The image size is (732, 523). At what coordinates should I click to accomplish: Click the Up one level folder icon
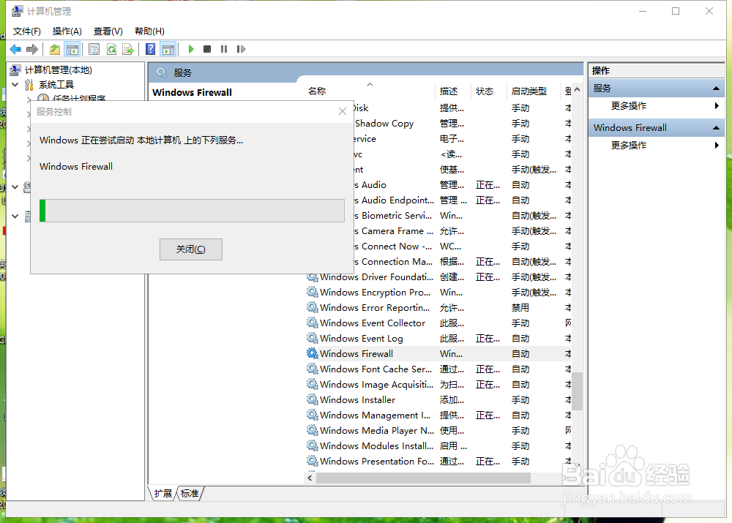tap(55, 49)
